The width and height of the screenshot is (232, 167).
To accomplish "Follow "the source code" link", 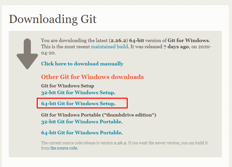I will (x=64, y=148).
